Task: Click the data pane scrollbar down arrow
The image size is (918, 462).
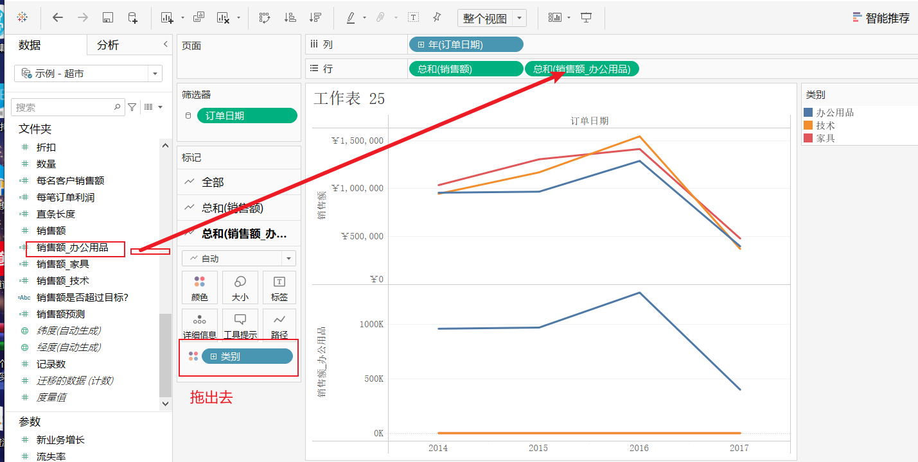Action: point(165,404)
